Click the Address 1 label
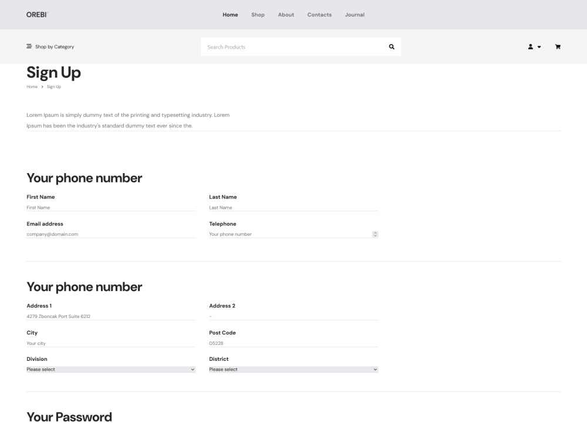This screenshot has height=440, width=587. (x=39, y=306)
